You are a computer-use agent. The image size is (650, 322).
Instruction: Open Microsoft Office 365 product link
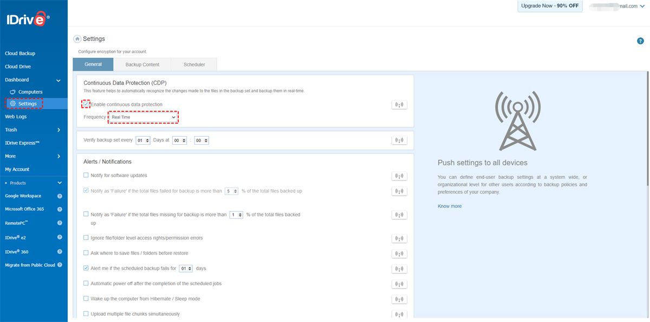pos(24,210)
